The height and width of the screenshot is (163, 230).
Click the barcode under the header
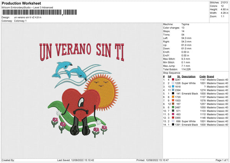tap(39, 12)
